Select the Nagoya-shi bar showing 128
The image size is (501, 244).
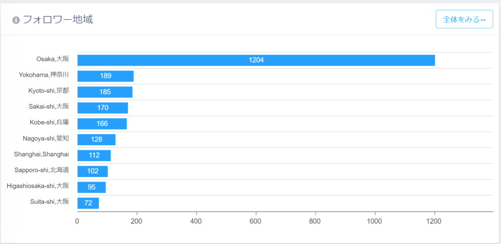click(x=96, y=139)
